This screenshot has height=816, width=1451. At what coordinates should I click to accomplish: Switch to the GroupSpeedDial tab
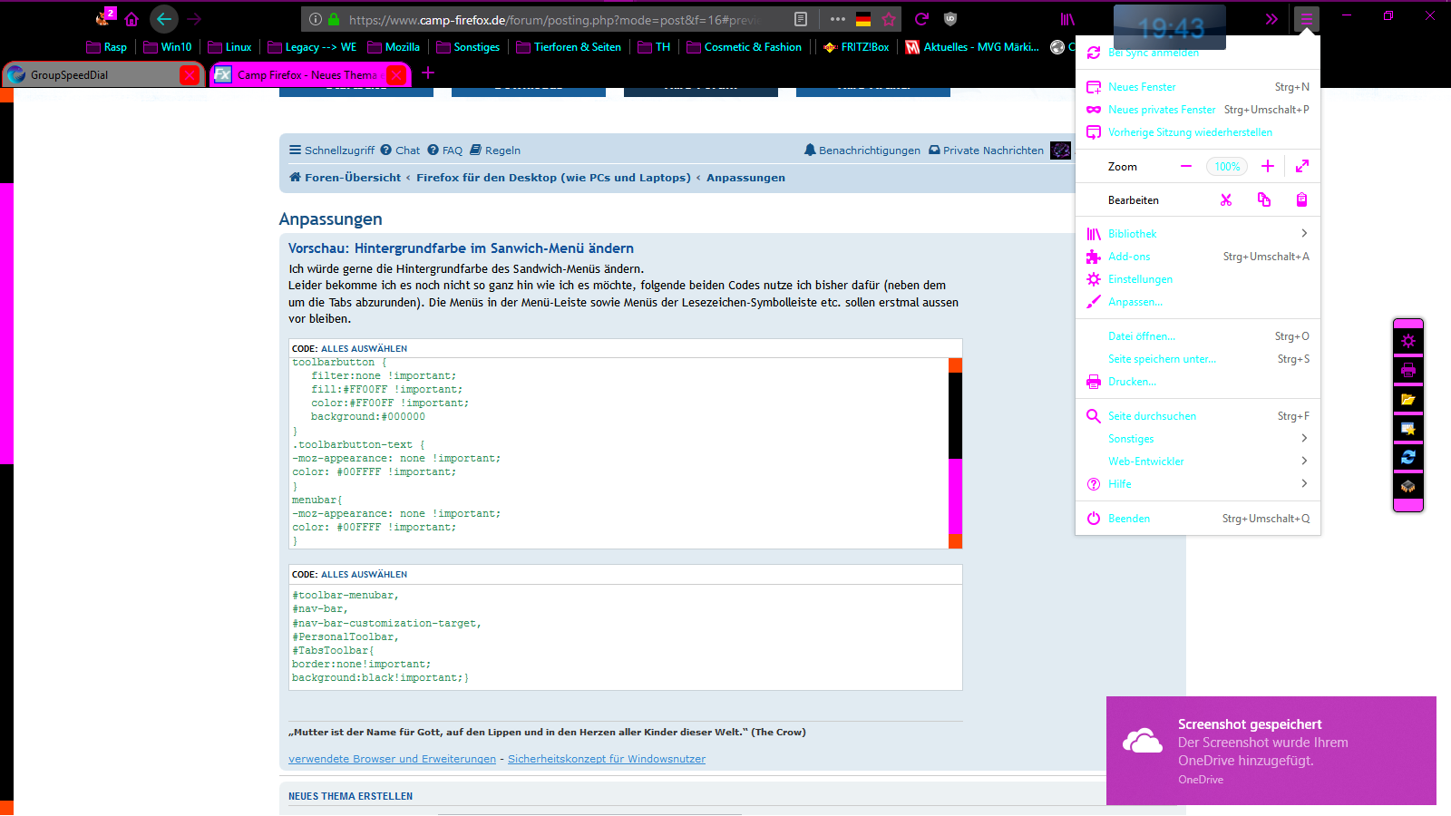pos(91,74)
